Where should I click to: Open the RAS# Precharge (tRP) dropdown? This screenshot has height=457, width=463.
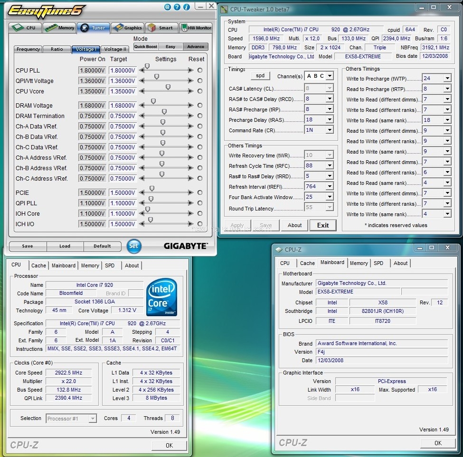[x=330, y=109]
